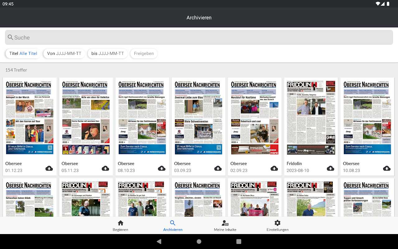398x249 pixels.
Task: Tap the battery status icon
Action: click(388, 4)
